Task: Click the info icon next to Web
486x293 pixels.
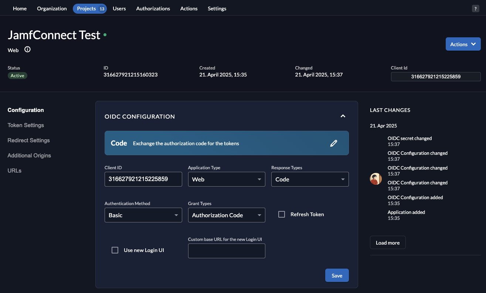Action: (x=27, y=50)
